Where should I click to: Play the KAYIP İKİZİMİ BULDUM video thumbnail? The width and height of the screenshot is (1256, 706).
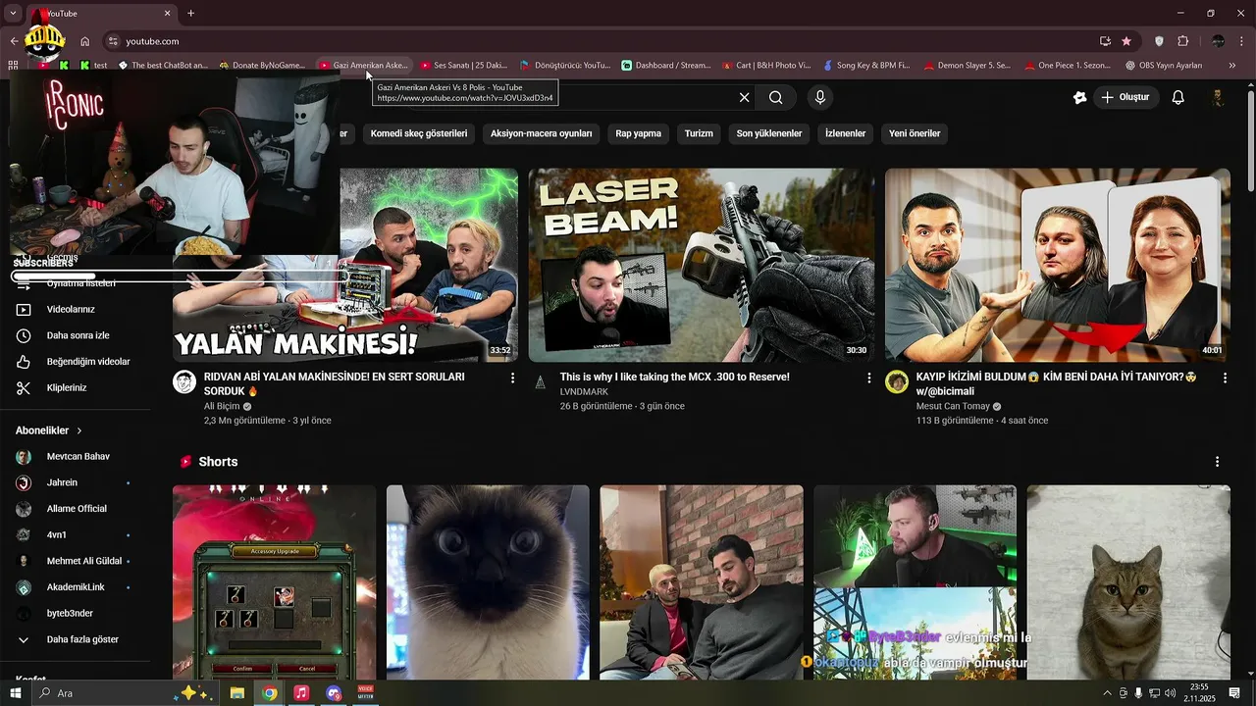pos(1058,266)
